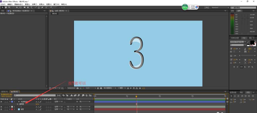This screenshot has width=257, height=113.
Task: Open the 编辑(E) menu
Action: 10,4
